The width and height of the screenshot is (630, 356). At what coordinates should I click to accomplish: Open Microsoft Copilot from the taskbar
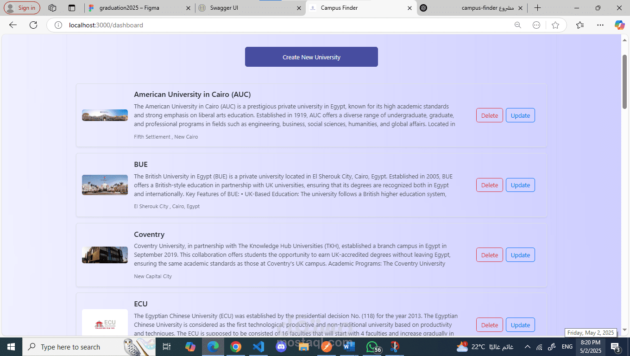tap(190, 347)
